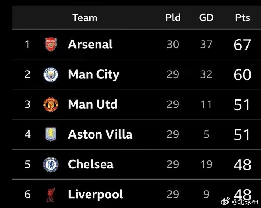
Task: Click Man City's 60 points value
Action: 242,75
